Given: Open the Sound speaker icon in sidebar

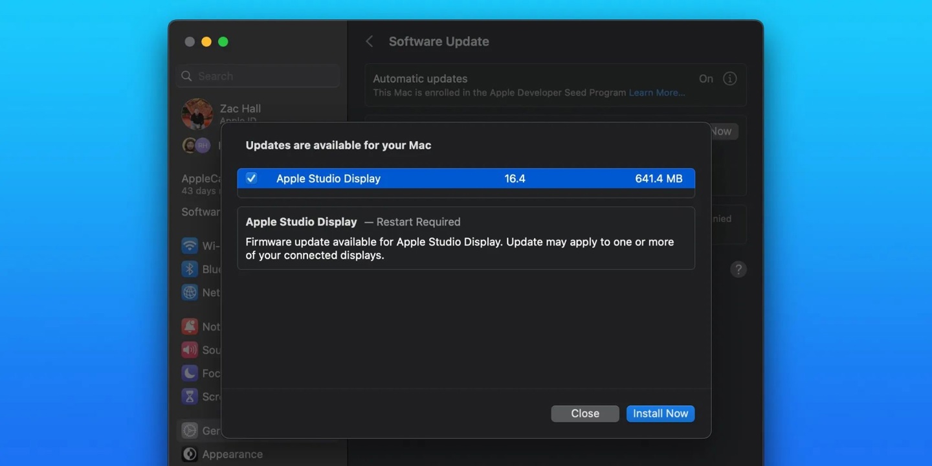Looking at the screenshot, I should pos(190,350).
